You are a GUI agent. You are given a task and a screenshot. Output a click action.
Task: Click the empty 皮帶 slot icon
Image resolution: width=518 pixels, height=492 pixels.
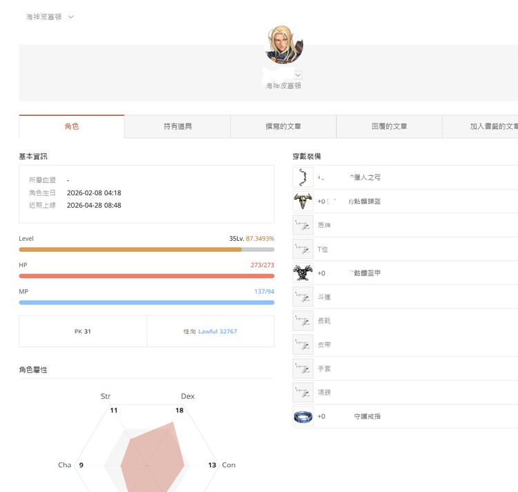click(303, 344)
